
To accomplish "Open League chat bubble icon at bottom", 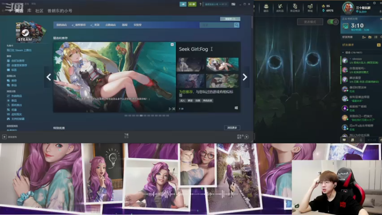I will tap(344, 140).
